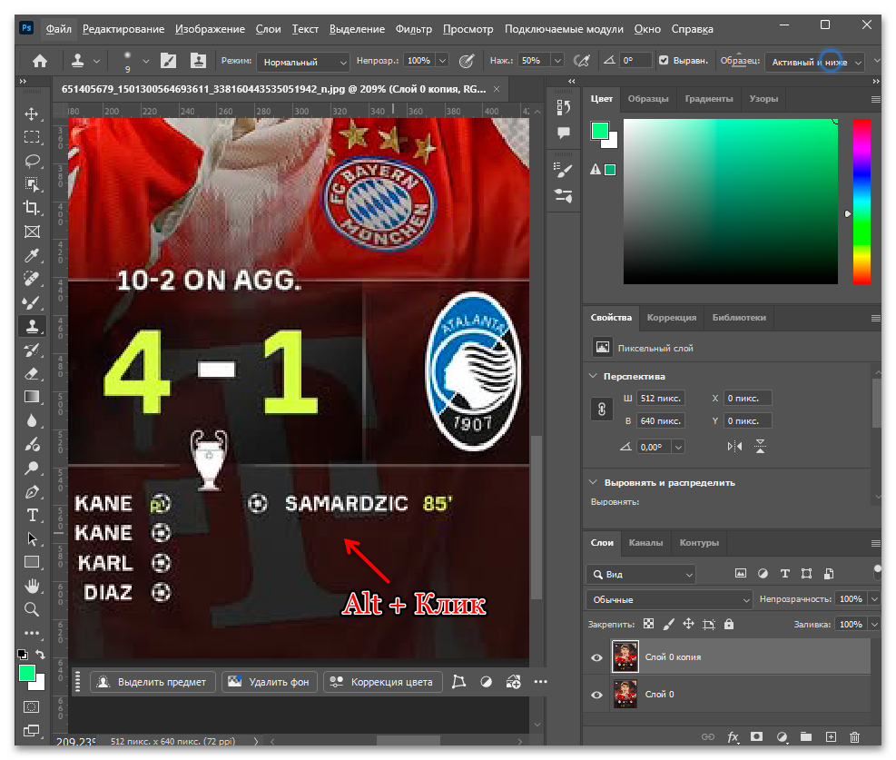Create new layer with plus icon
The image size is (896, 760).
(831, 737)
